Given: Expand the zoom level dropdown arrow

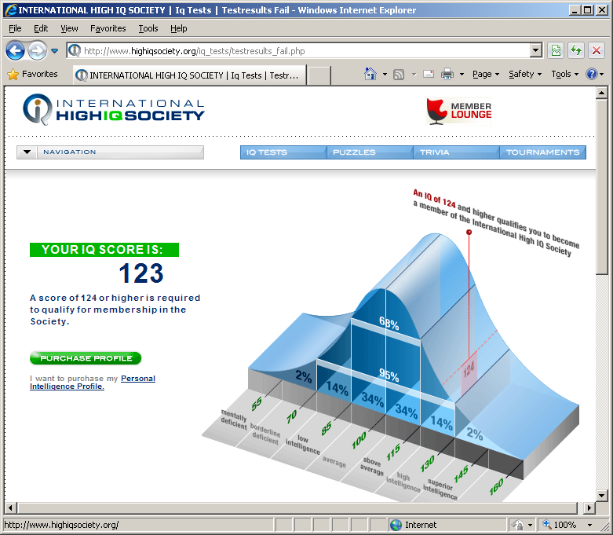Looking at the screenshot, I should tap(590, 525).
